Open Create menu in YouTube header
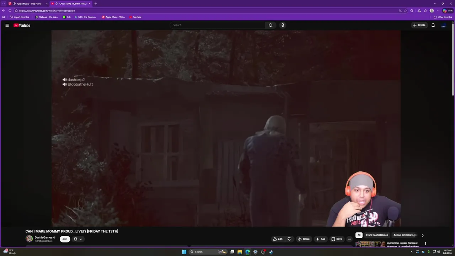Image resolution: width=455 pixels, height=256 pixels. coord(419,25)
